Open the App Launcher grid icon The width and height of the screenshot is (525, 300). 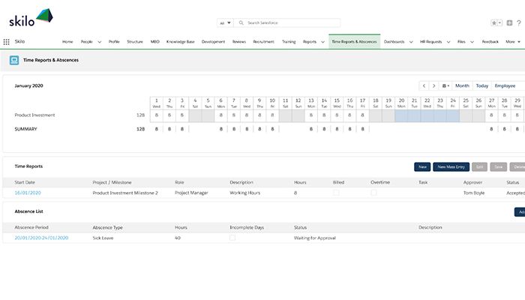click(x=7, y=42)
